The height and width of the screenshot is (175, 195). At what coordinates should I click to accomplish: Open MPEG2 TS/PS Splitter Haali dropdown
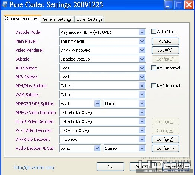pyautogui.click(x=97, y=104)
